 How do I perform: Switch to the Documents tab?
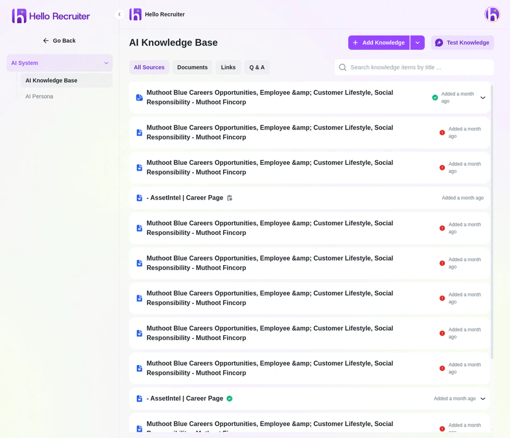[x=192, y=67]
